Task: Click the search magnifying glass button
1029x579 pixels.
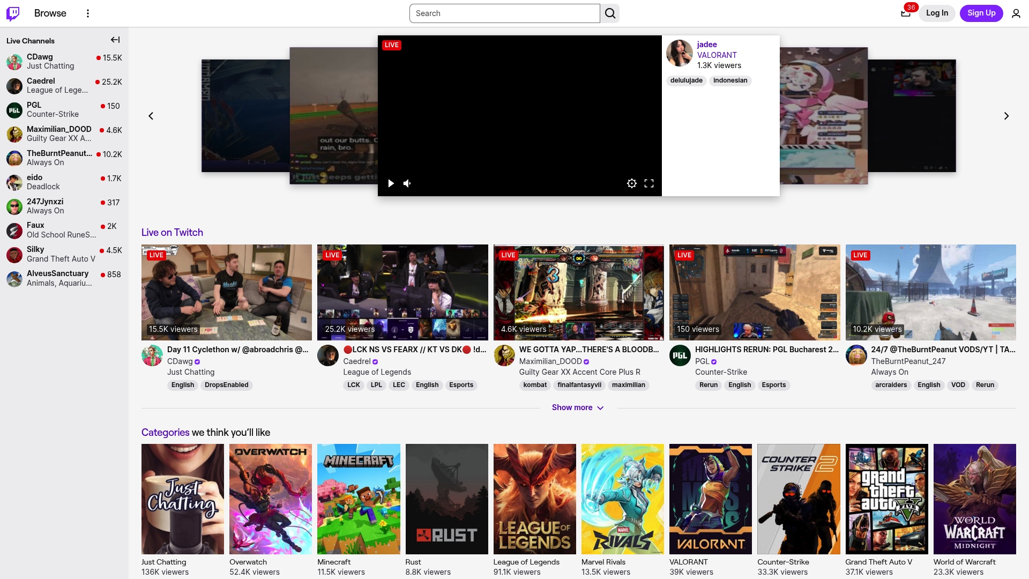Action: click(610, 13)
